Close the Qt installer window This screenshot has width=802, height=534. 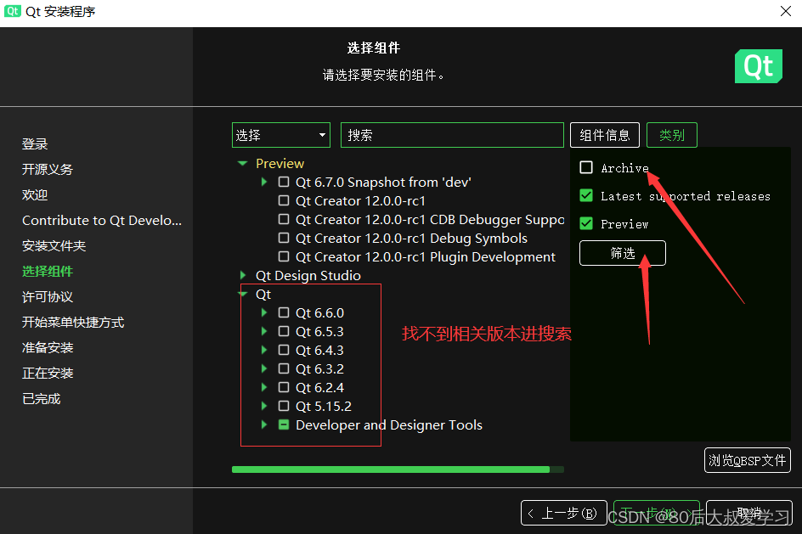click(x=786, y=11)
